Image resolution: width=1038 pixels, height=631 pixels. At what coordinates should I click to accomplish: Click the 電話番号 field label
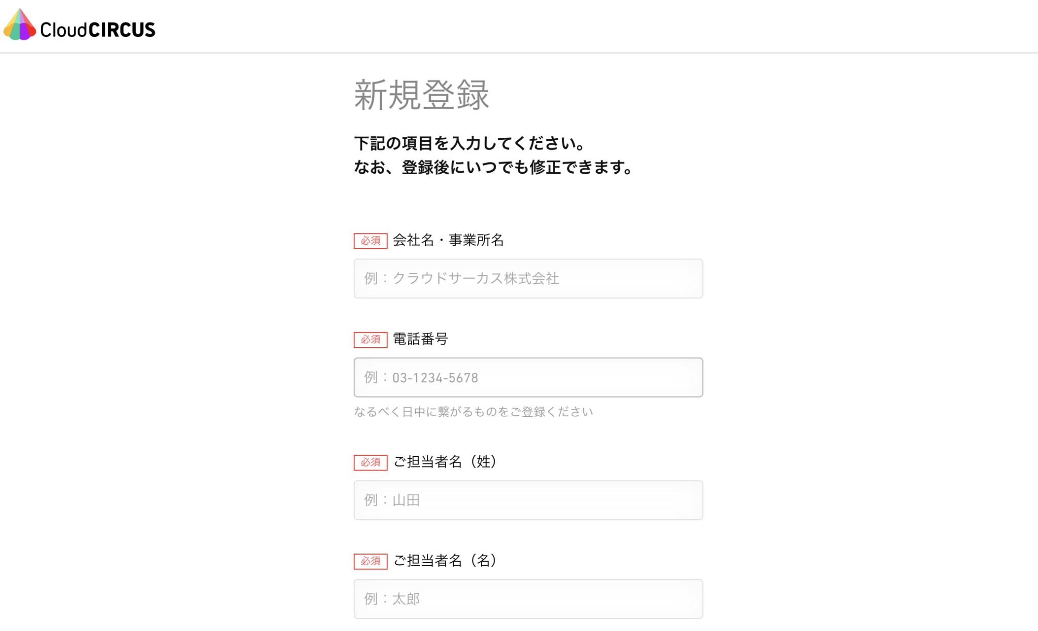[x=420, y=340]
